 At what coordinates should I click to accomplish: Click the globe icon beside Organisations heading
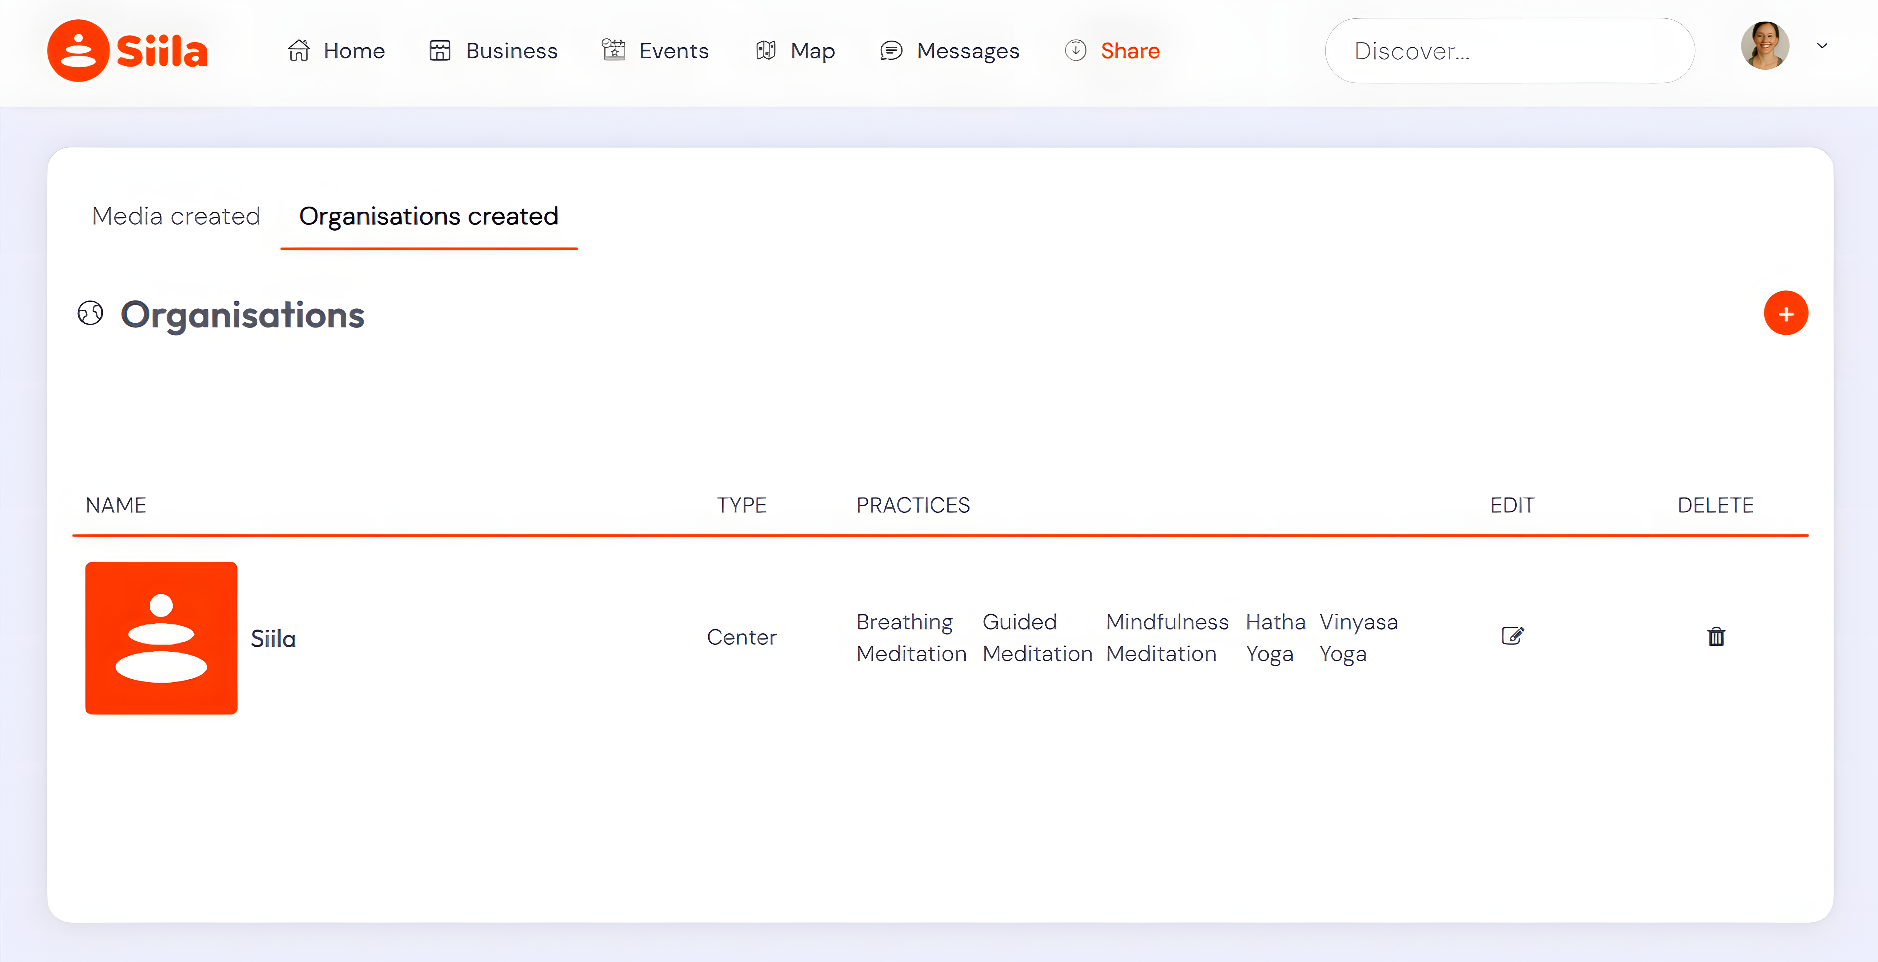pos(90,313)
